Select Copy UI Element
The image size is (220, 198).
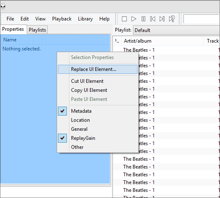(x=98, y=90)
